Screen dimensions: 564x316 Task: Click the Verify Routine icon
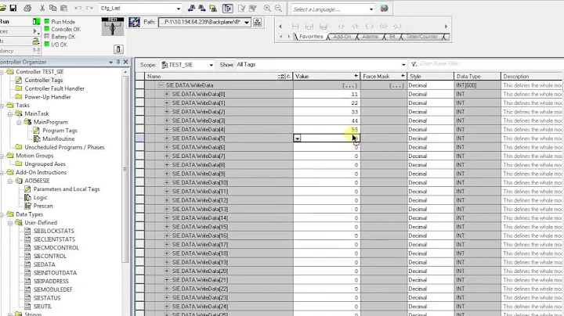tap(241, 8)
